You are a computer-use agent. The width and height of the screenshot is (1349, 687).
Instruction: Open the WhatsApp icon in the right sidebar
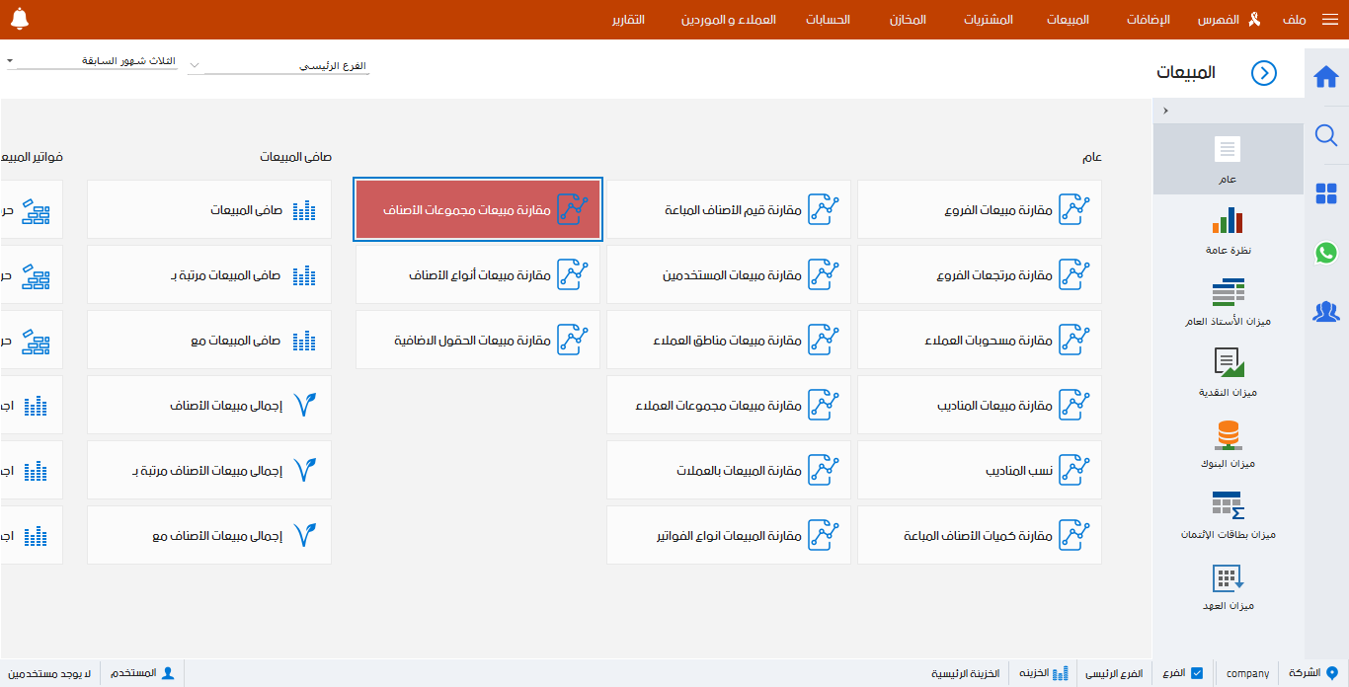[x=1326, y=254]
